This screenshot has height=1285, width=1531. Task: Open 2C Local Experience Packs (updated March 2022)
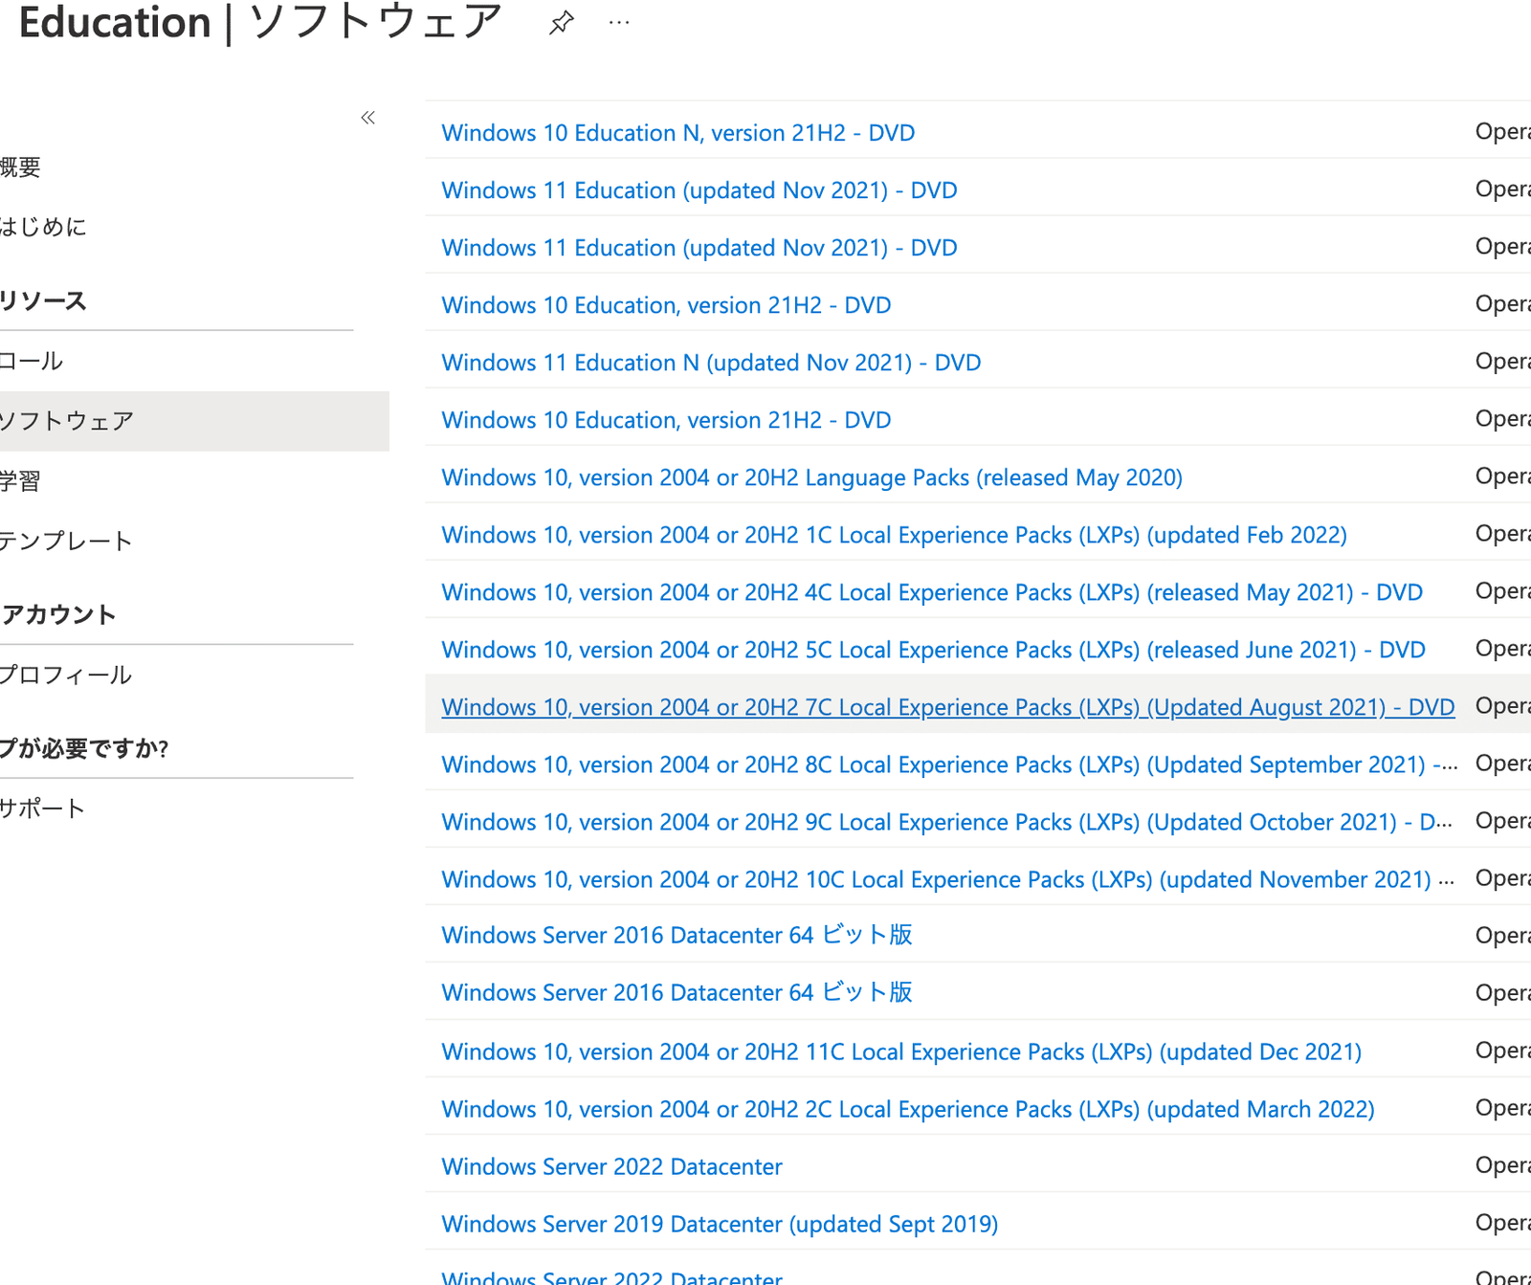click(x=908, y=1109)
